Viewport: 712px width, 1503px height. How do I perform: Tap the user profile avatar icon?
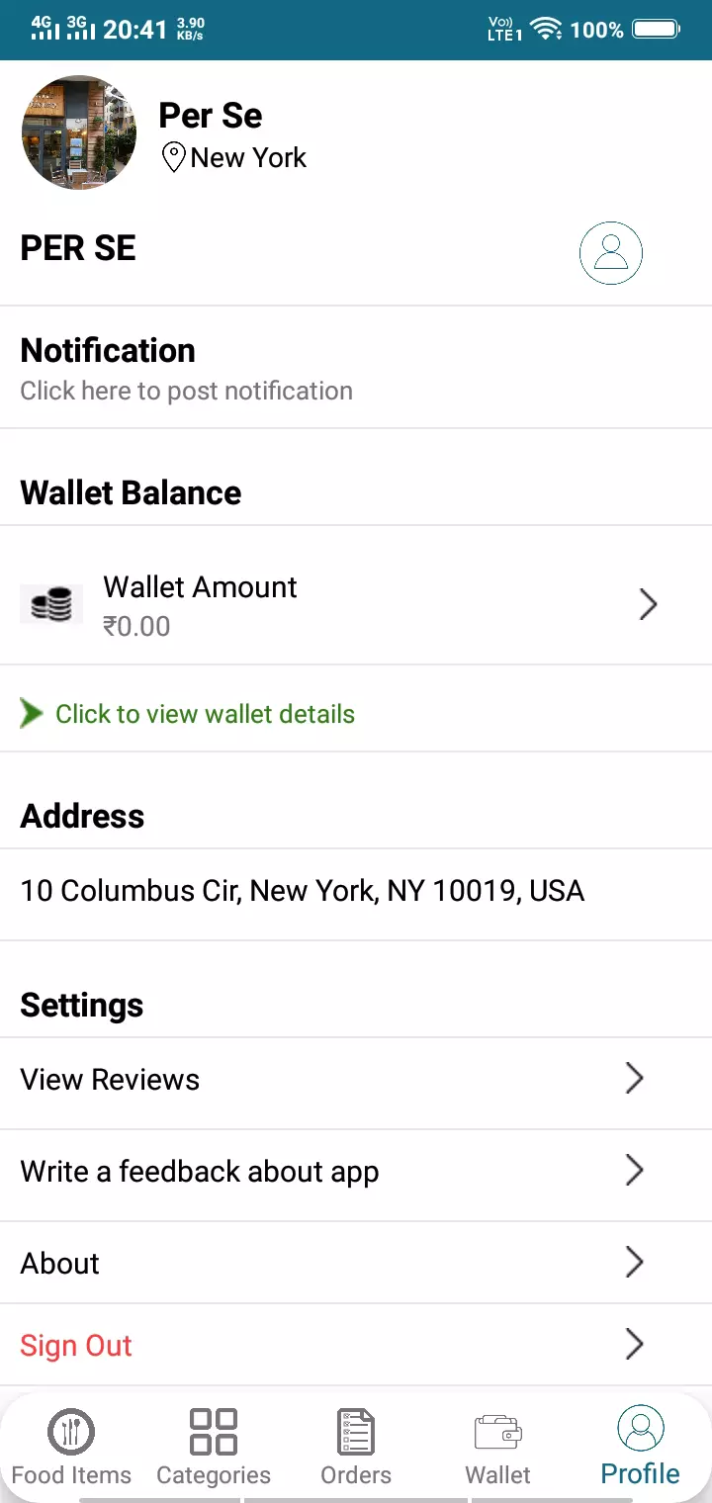coord(610,253)
